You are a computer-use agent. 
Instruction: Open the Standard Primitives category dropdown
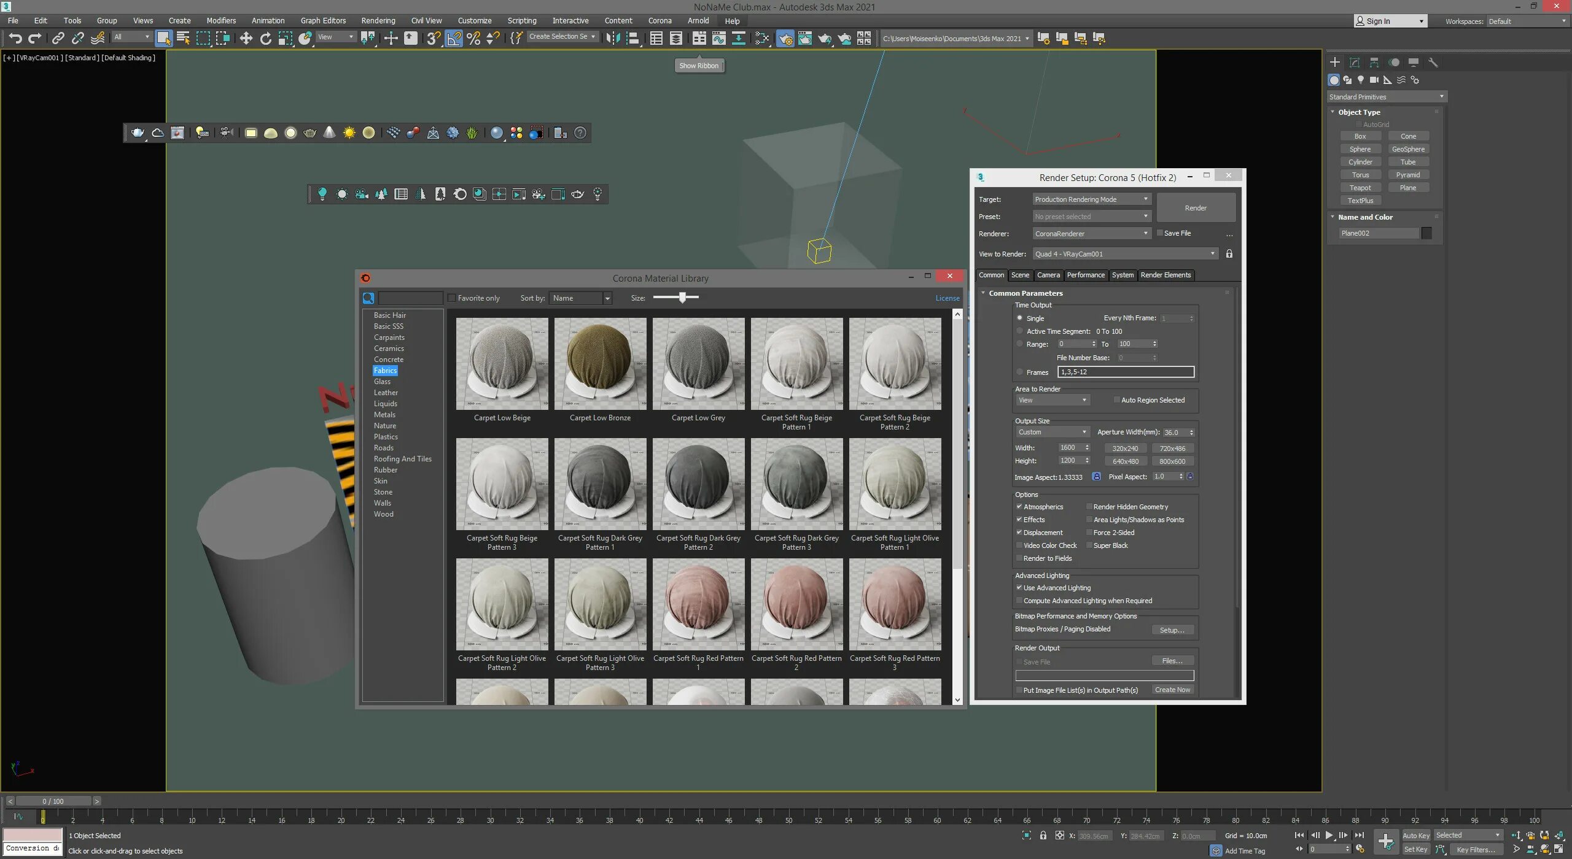coord(1387,97)
